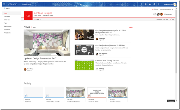
Task: Click Emma Dong's avatar under Updated Design Patterns
Action: pyautogui.click(x=25, y=69)
